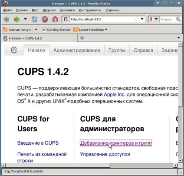Switch to the Администрирование tab
The width and height of the screenshot is (184, 176).
tap(77, 50)
